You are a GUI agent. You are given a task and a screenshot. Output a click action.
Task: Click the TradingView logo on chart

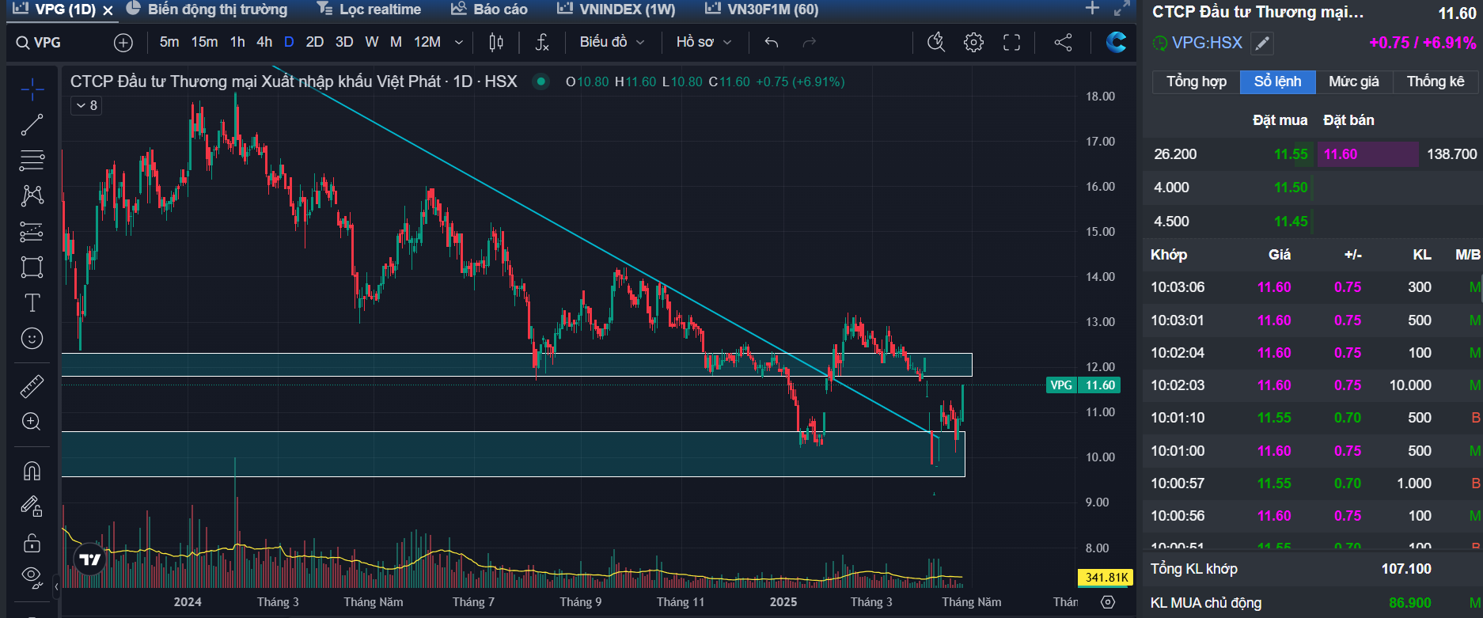pos(90,559)
